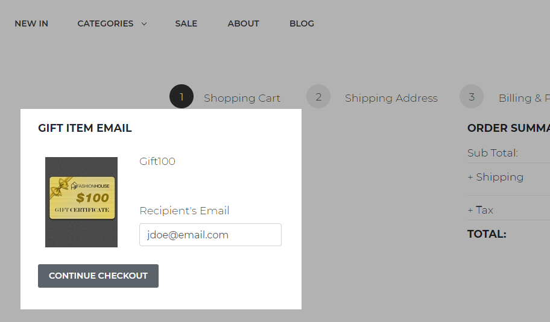Click the CATEGORIES dropdown chevron

[x=144, y=24]
